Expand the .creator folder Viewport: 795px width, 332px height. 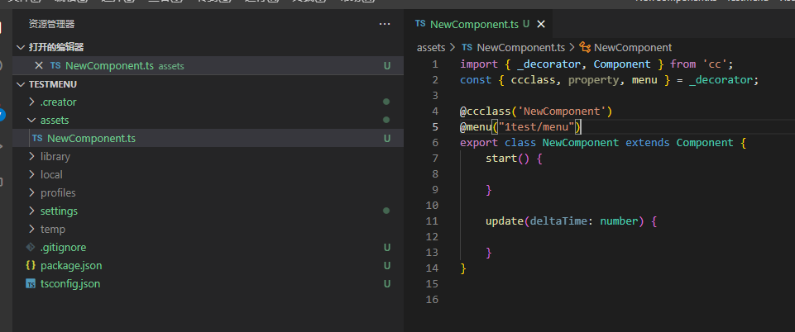click(31, 102)
